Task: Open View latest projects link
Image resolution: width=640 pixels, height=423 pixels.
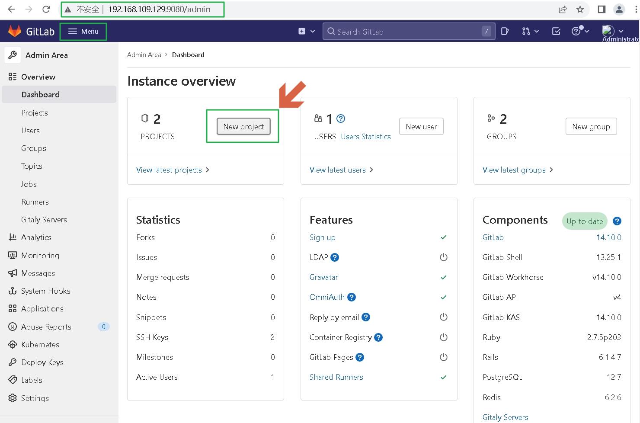Action: pyautogui.click(x=173, y=170)
